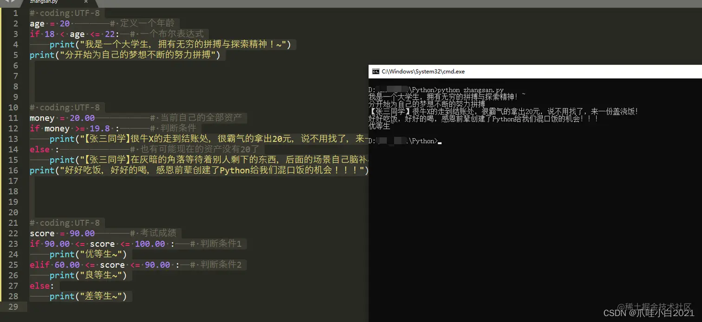The image size is (702, 322).
Task: Click the 'else:' keyword on line 27
Action: tap(42, 286)
